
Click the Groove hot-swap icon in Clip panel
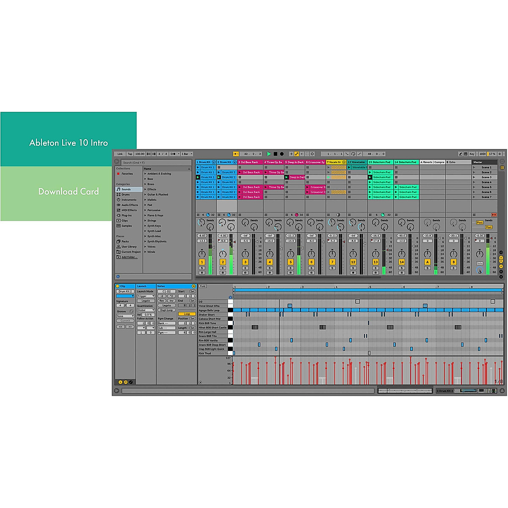131,311
